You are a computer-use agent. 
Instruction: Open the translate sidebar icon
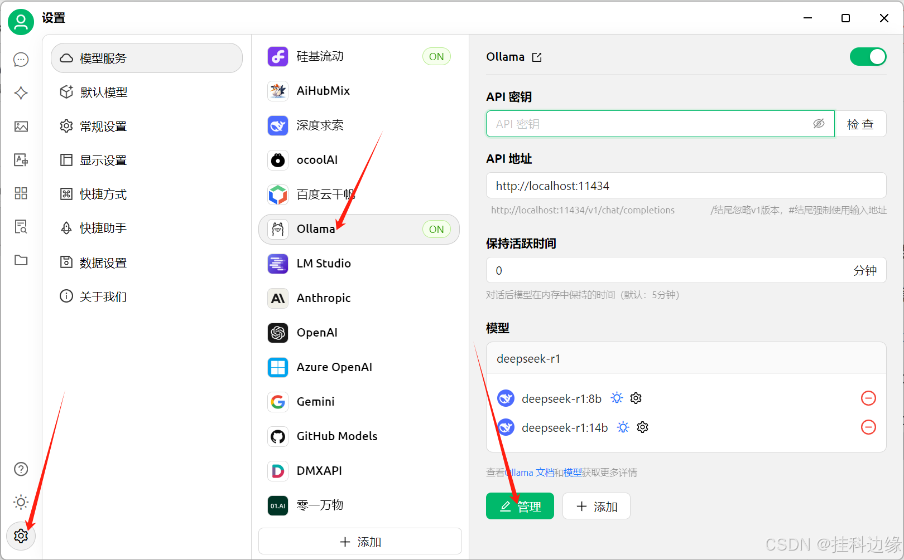click(21, 160)
